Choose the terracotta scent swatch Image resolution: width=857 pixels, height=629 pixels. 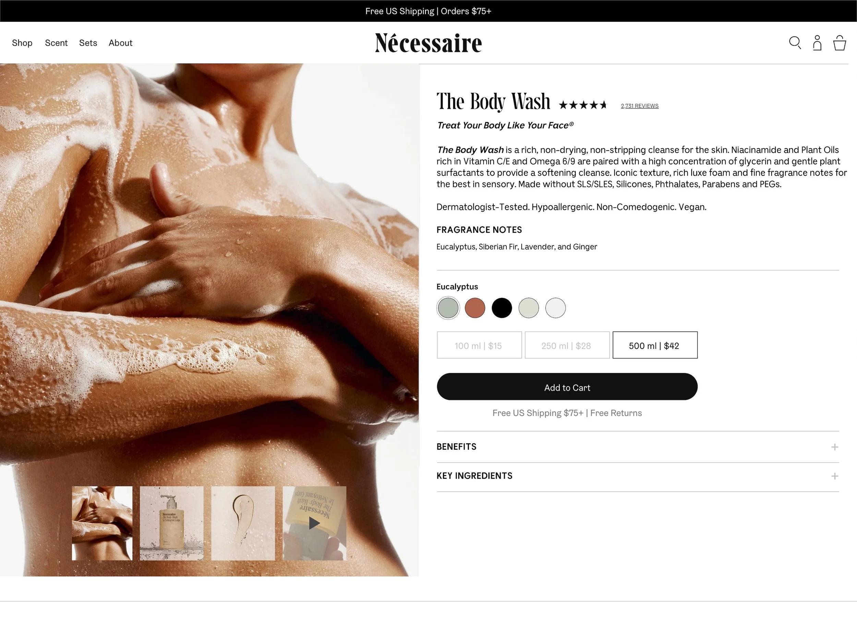click(x=475, y=308)
